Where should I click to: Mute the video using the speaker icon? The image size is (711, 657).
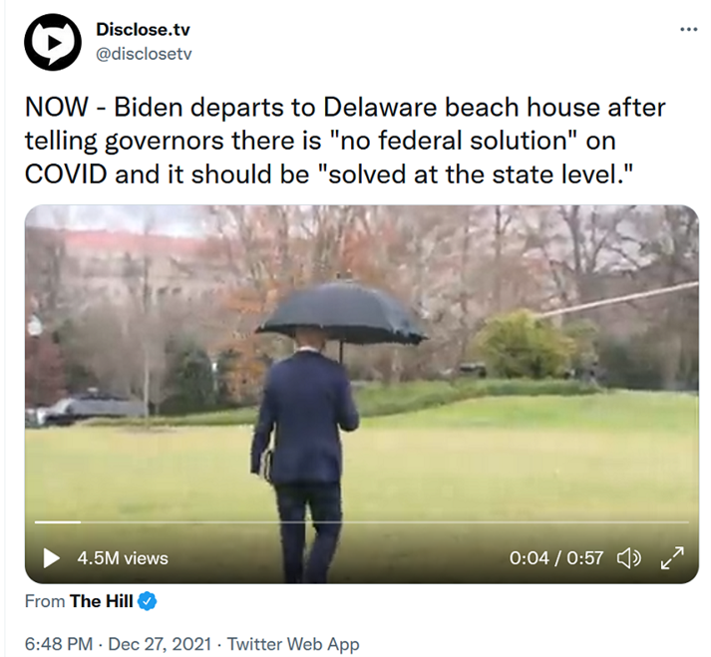[629, 558]
